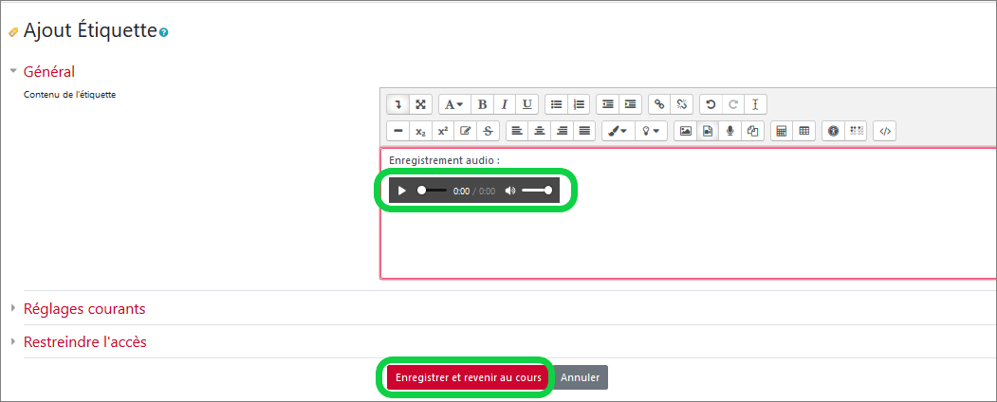Apply italic formatting
Image resolution: width=997 pixels, height=402 pixels.
tap(505, 104)
